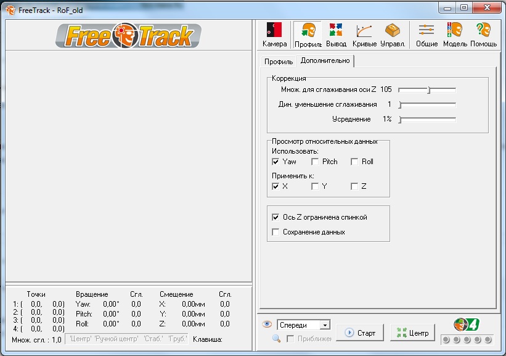506x356 pixels.
Task: Click the empty camera preview area
Action: [x=128, y=166]
